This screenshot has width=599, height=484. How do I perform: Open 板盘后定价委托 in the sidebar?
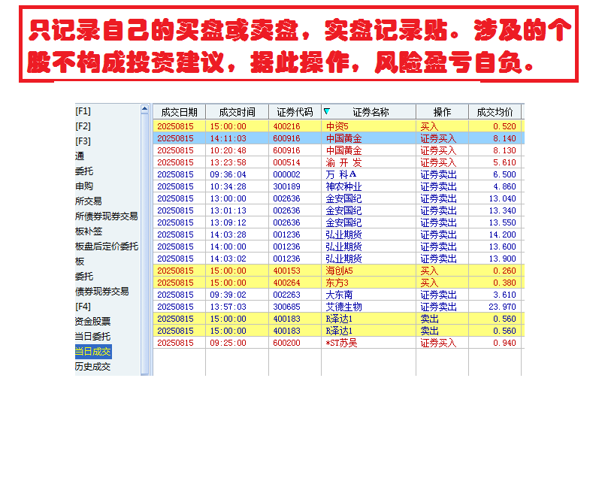tap(107, 247)
